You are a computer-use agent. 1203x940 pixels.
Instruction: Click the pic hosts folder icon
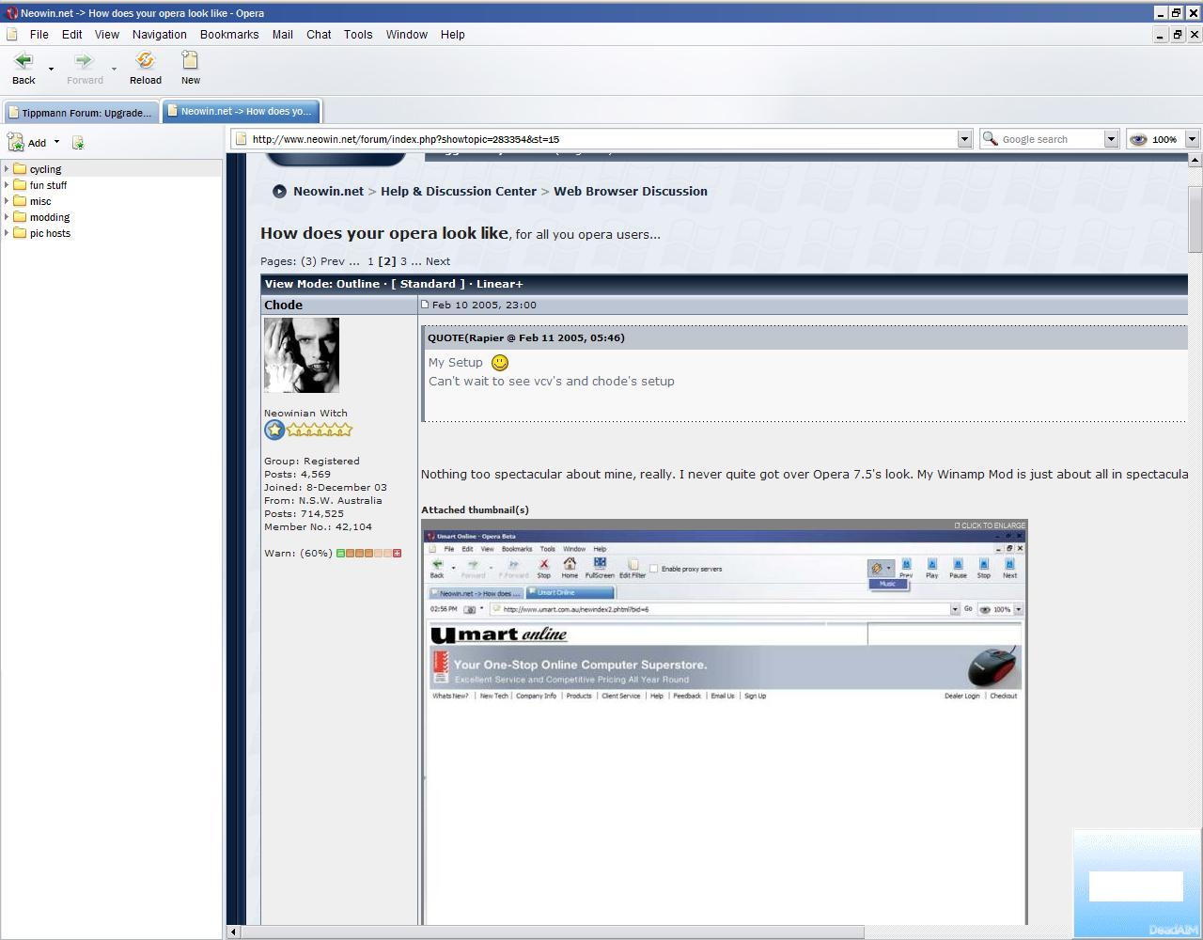(20, 233)
